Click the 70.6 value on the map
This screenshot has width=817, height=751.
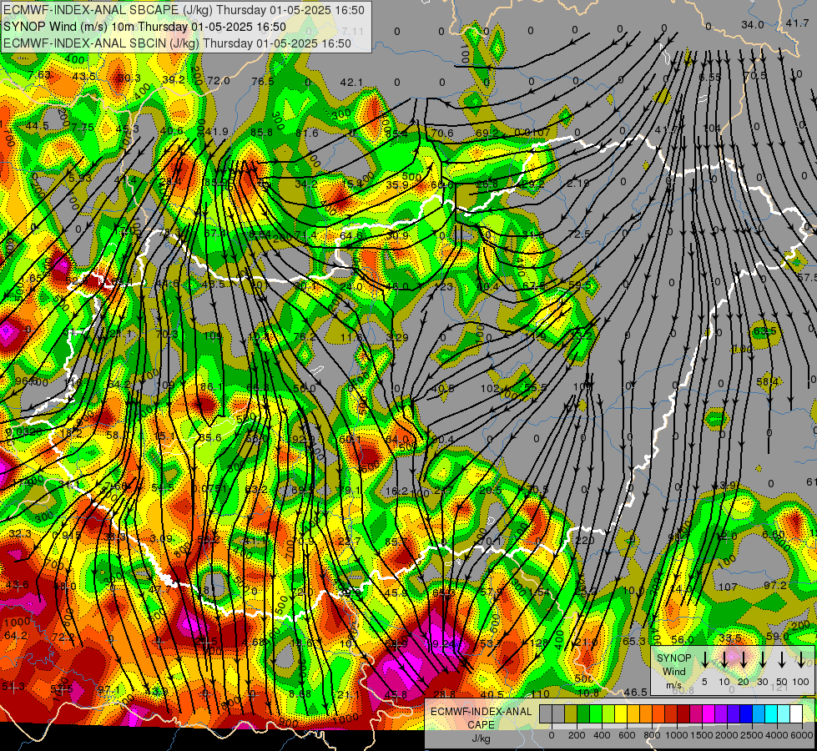click(441, 134)
